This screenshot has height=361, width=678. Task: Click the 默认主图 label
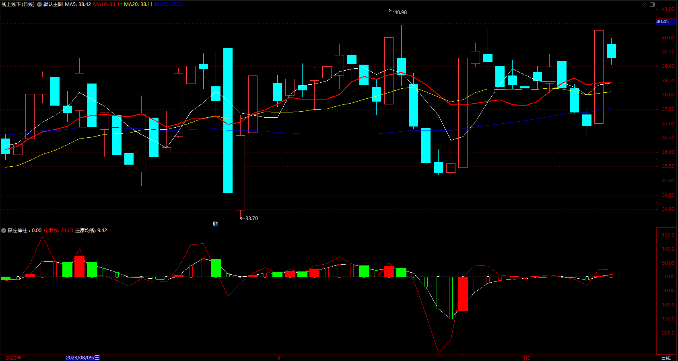point(53,4)
